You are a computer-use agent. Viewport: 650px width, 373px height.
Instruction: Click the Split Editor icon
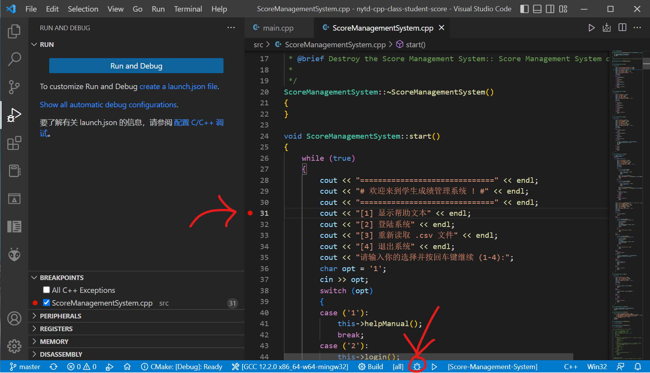[622, 28]
